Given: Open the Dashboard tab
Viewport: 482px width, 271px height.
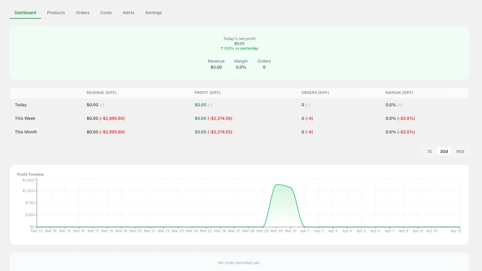Looking at the screenshot, I should click(25, 13).
